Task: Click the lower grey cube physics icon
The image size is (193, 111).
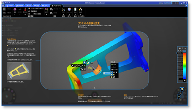Action: (51, 13)
